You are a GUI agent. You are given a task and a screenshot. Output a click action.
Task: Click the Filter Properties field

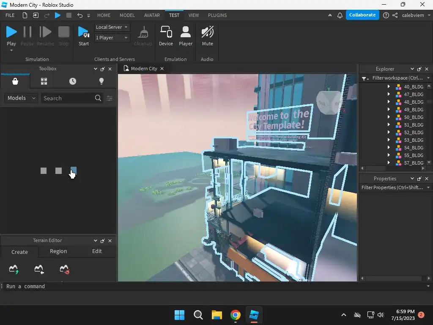pyautogui.click(x=392, y=187)
